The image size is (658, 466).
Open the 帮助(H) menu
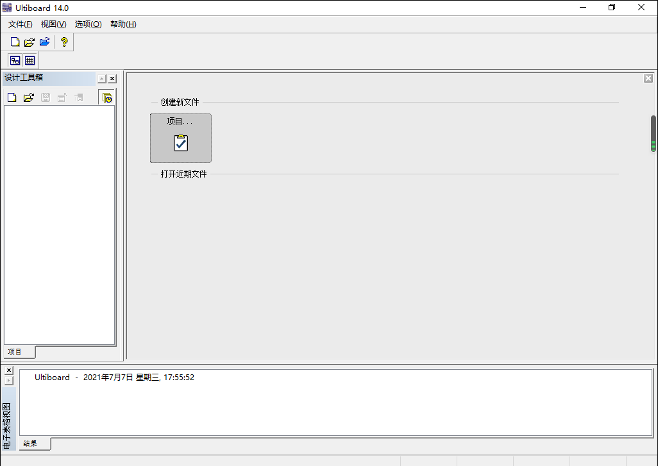click(123, 24)
